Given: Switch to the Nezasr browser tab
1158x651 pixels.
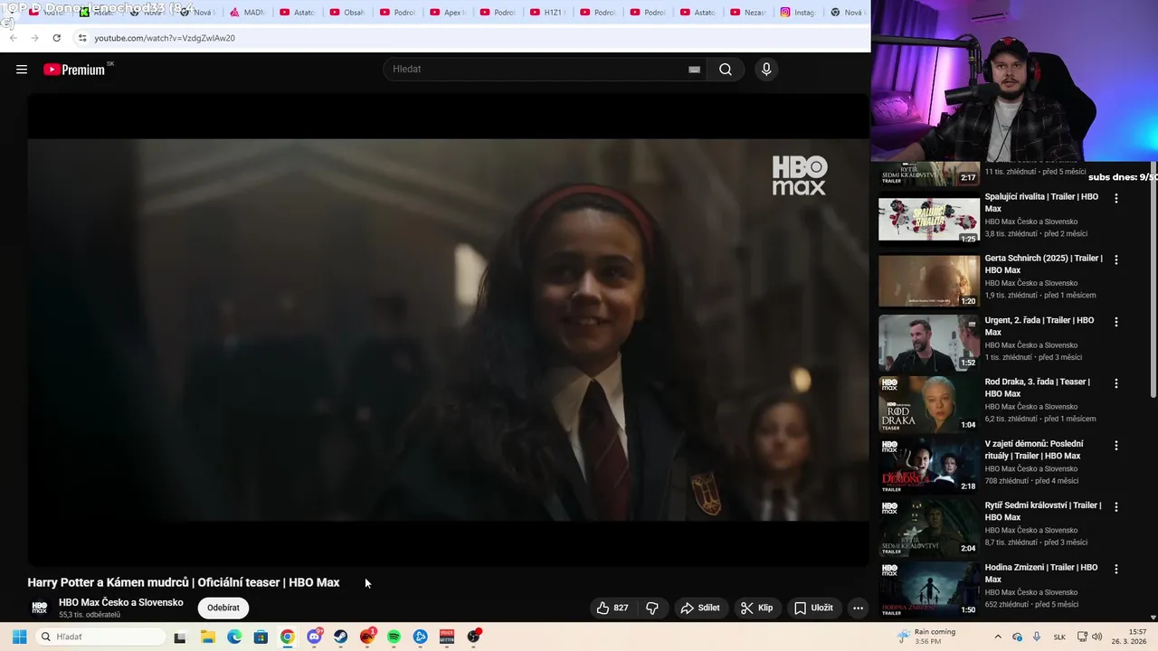Looking at the screenshot, I should coord(747,13).
